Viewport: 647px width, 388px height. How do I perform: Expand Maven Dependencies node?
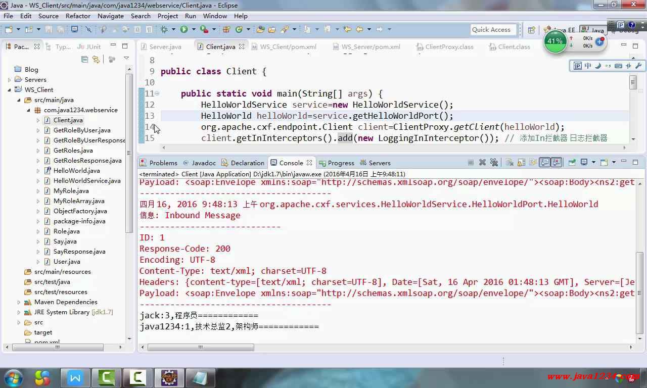tap(19, 302)
